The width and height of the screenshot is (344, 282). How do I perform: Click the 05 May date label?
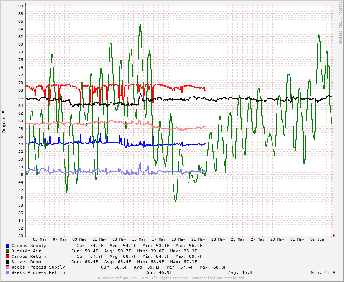[40, 239]
